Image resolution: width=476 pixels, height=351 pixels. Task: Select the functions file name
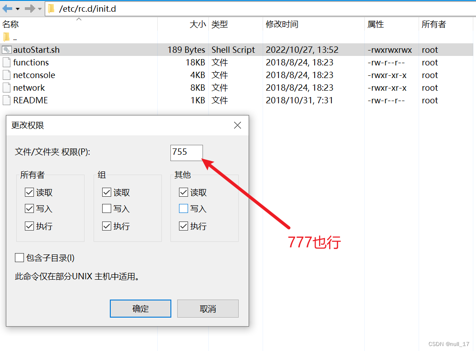[31, 62]
